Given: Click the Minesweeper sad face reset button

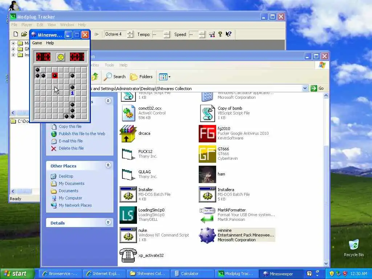Looking at the screenshot, I should (x=61, y=57).
